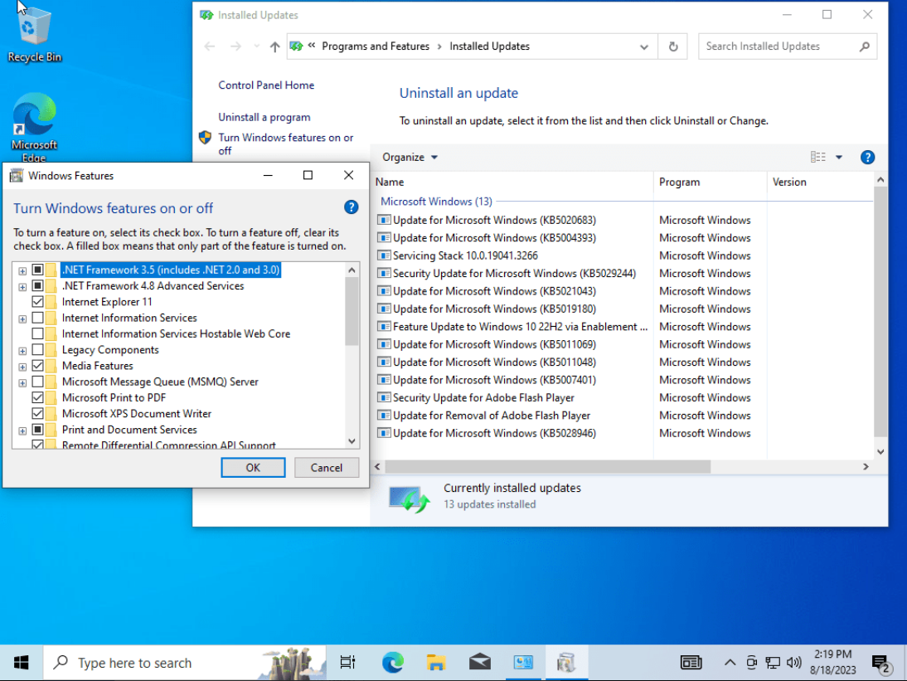This screenshot has height=681, width=907.
Task: Uncheck Microsoft XPS Document Writer
Action: (37, 414)
